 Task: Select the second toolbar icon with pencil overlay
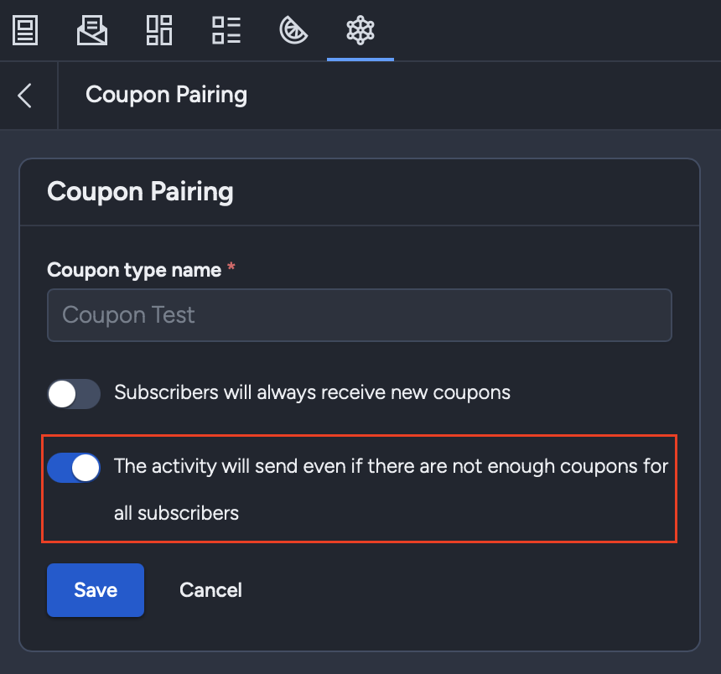(x=92, y=30)
